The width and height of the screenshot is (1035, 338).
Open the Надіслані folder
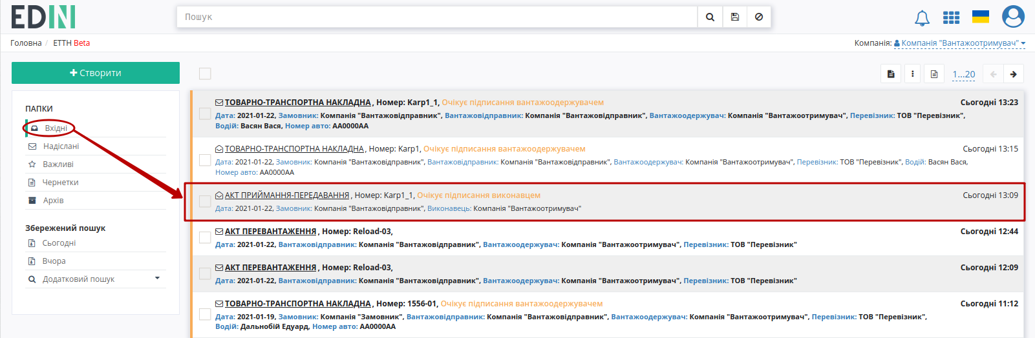click(61, 146)
